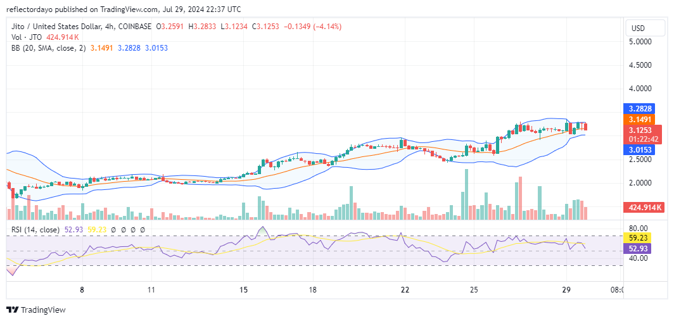This screenshot has width=674, height=321.
Task: Click the date 22 on the time axis
Action: pyautogui.click(x=405, y=289)
